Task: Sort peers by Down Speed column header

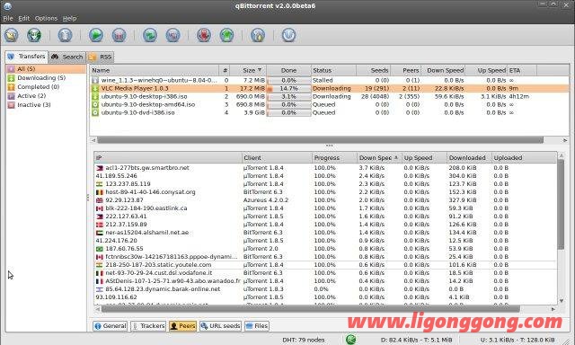Action: (x=379, y=157)
